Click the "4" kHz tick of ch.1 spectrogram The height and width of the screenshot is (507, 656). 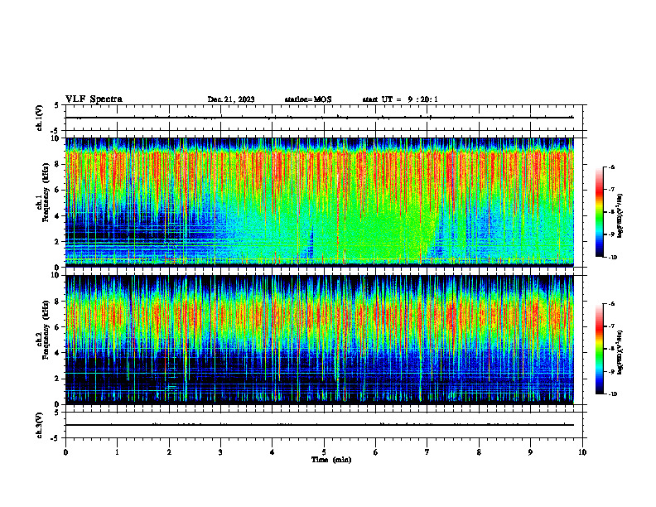[57, 216]
